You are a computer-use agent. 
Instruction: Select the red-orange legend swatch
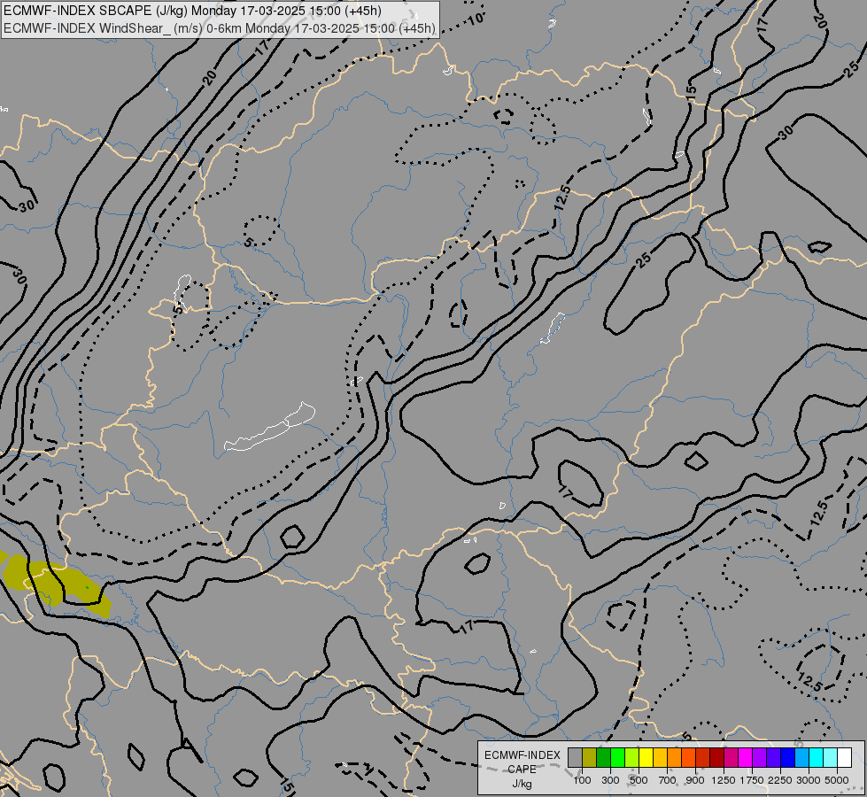click(688, 758)
